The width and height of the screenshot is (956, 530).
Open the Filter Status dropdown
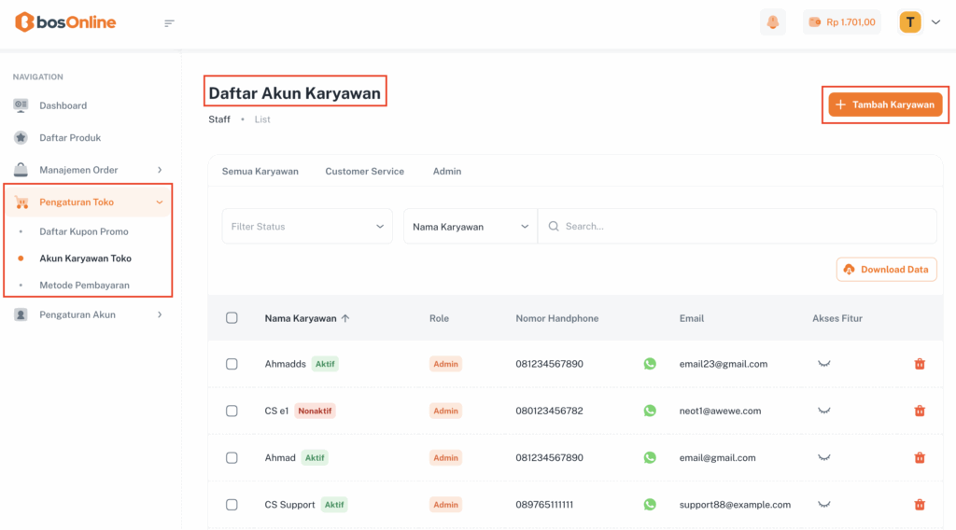pos(307,227)
